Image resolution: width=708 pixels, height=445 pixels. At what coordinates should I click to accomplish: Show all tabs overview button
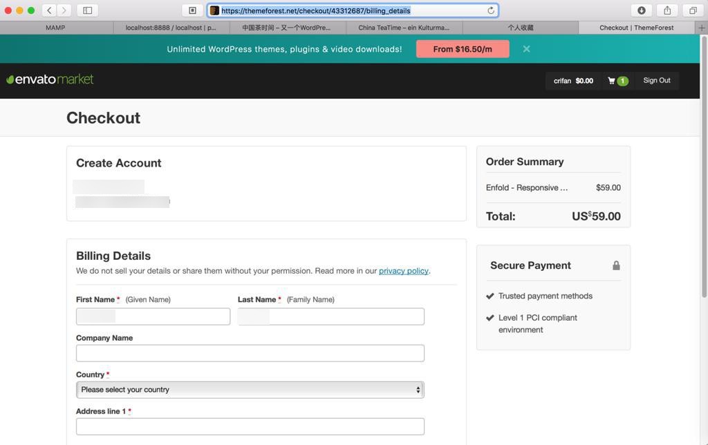(x=693, y=10)
